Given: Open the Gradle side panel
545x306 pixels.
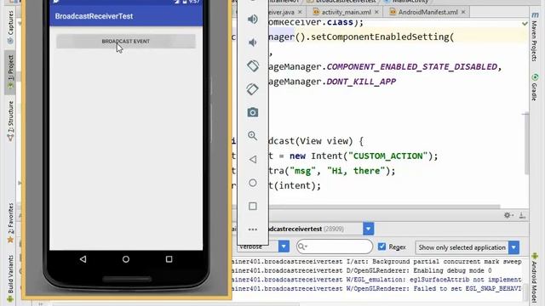Looking at the screenshot, I should click(535, 87).
